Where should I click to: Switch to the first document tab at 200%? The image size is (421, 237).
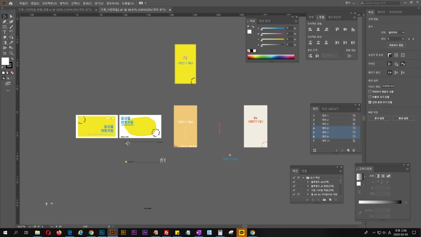pyautogui.click(x=55, y=10)
